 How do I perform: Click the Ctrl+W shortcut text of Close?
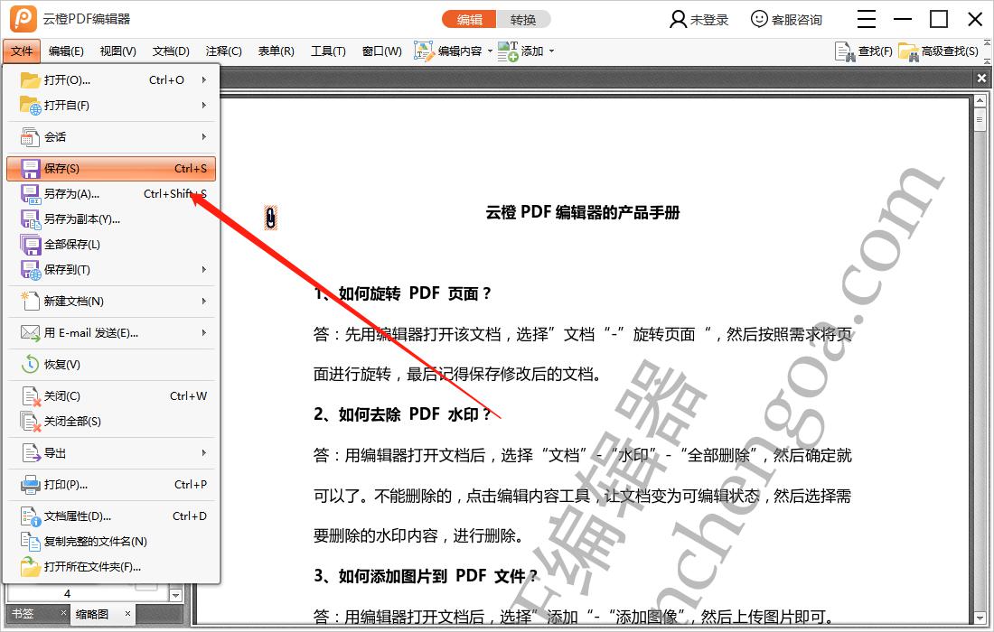pos(188,395)
